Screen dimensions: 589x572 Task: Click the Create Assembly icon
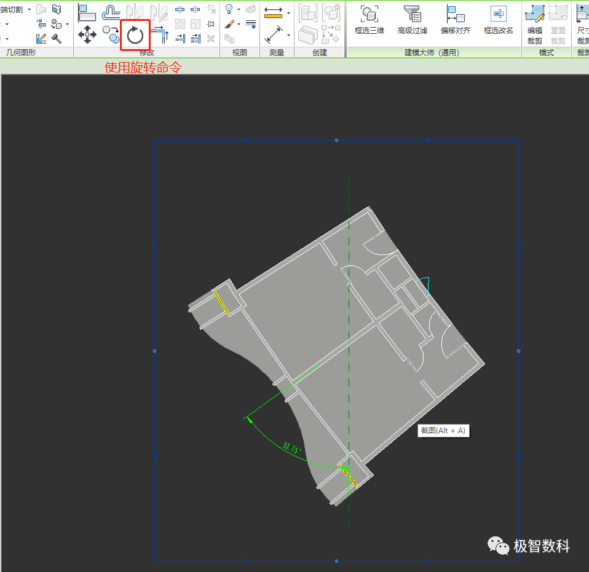307,13
